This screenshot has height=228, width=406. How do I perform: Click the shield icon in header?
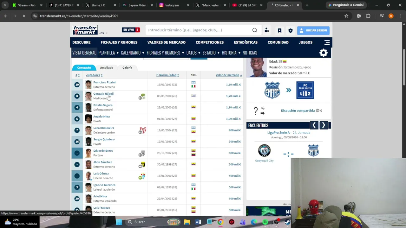(x=290, y=30)
